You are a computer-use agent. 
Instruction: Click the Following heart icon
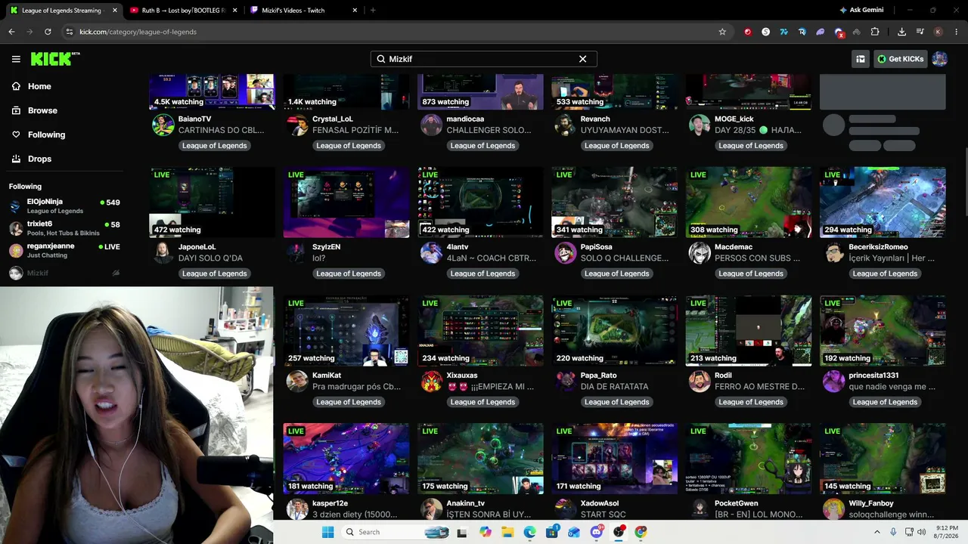(x=16, y=134)
